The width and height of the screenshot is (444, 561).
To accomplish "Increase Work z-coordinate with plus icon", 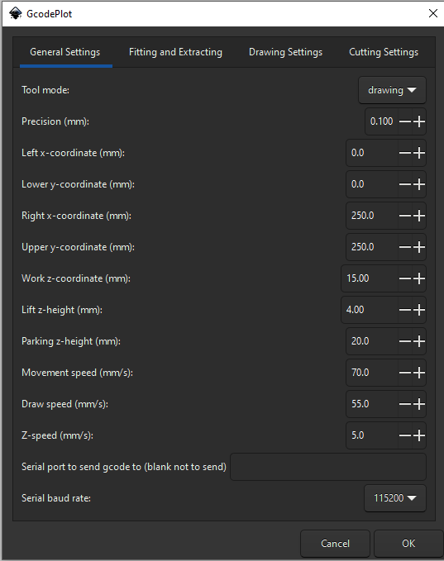I will [419, 278].
